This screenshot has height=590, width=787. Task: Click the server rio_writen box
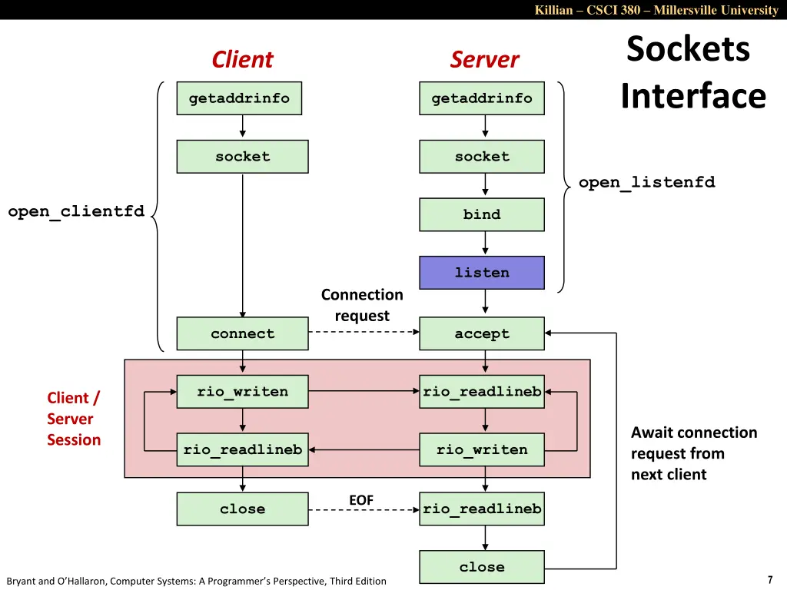482,449
